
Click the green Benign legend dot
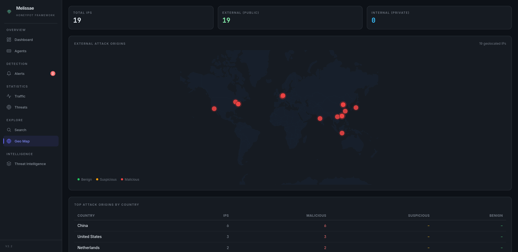click(x=79, y=179)
